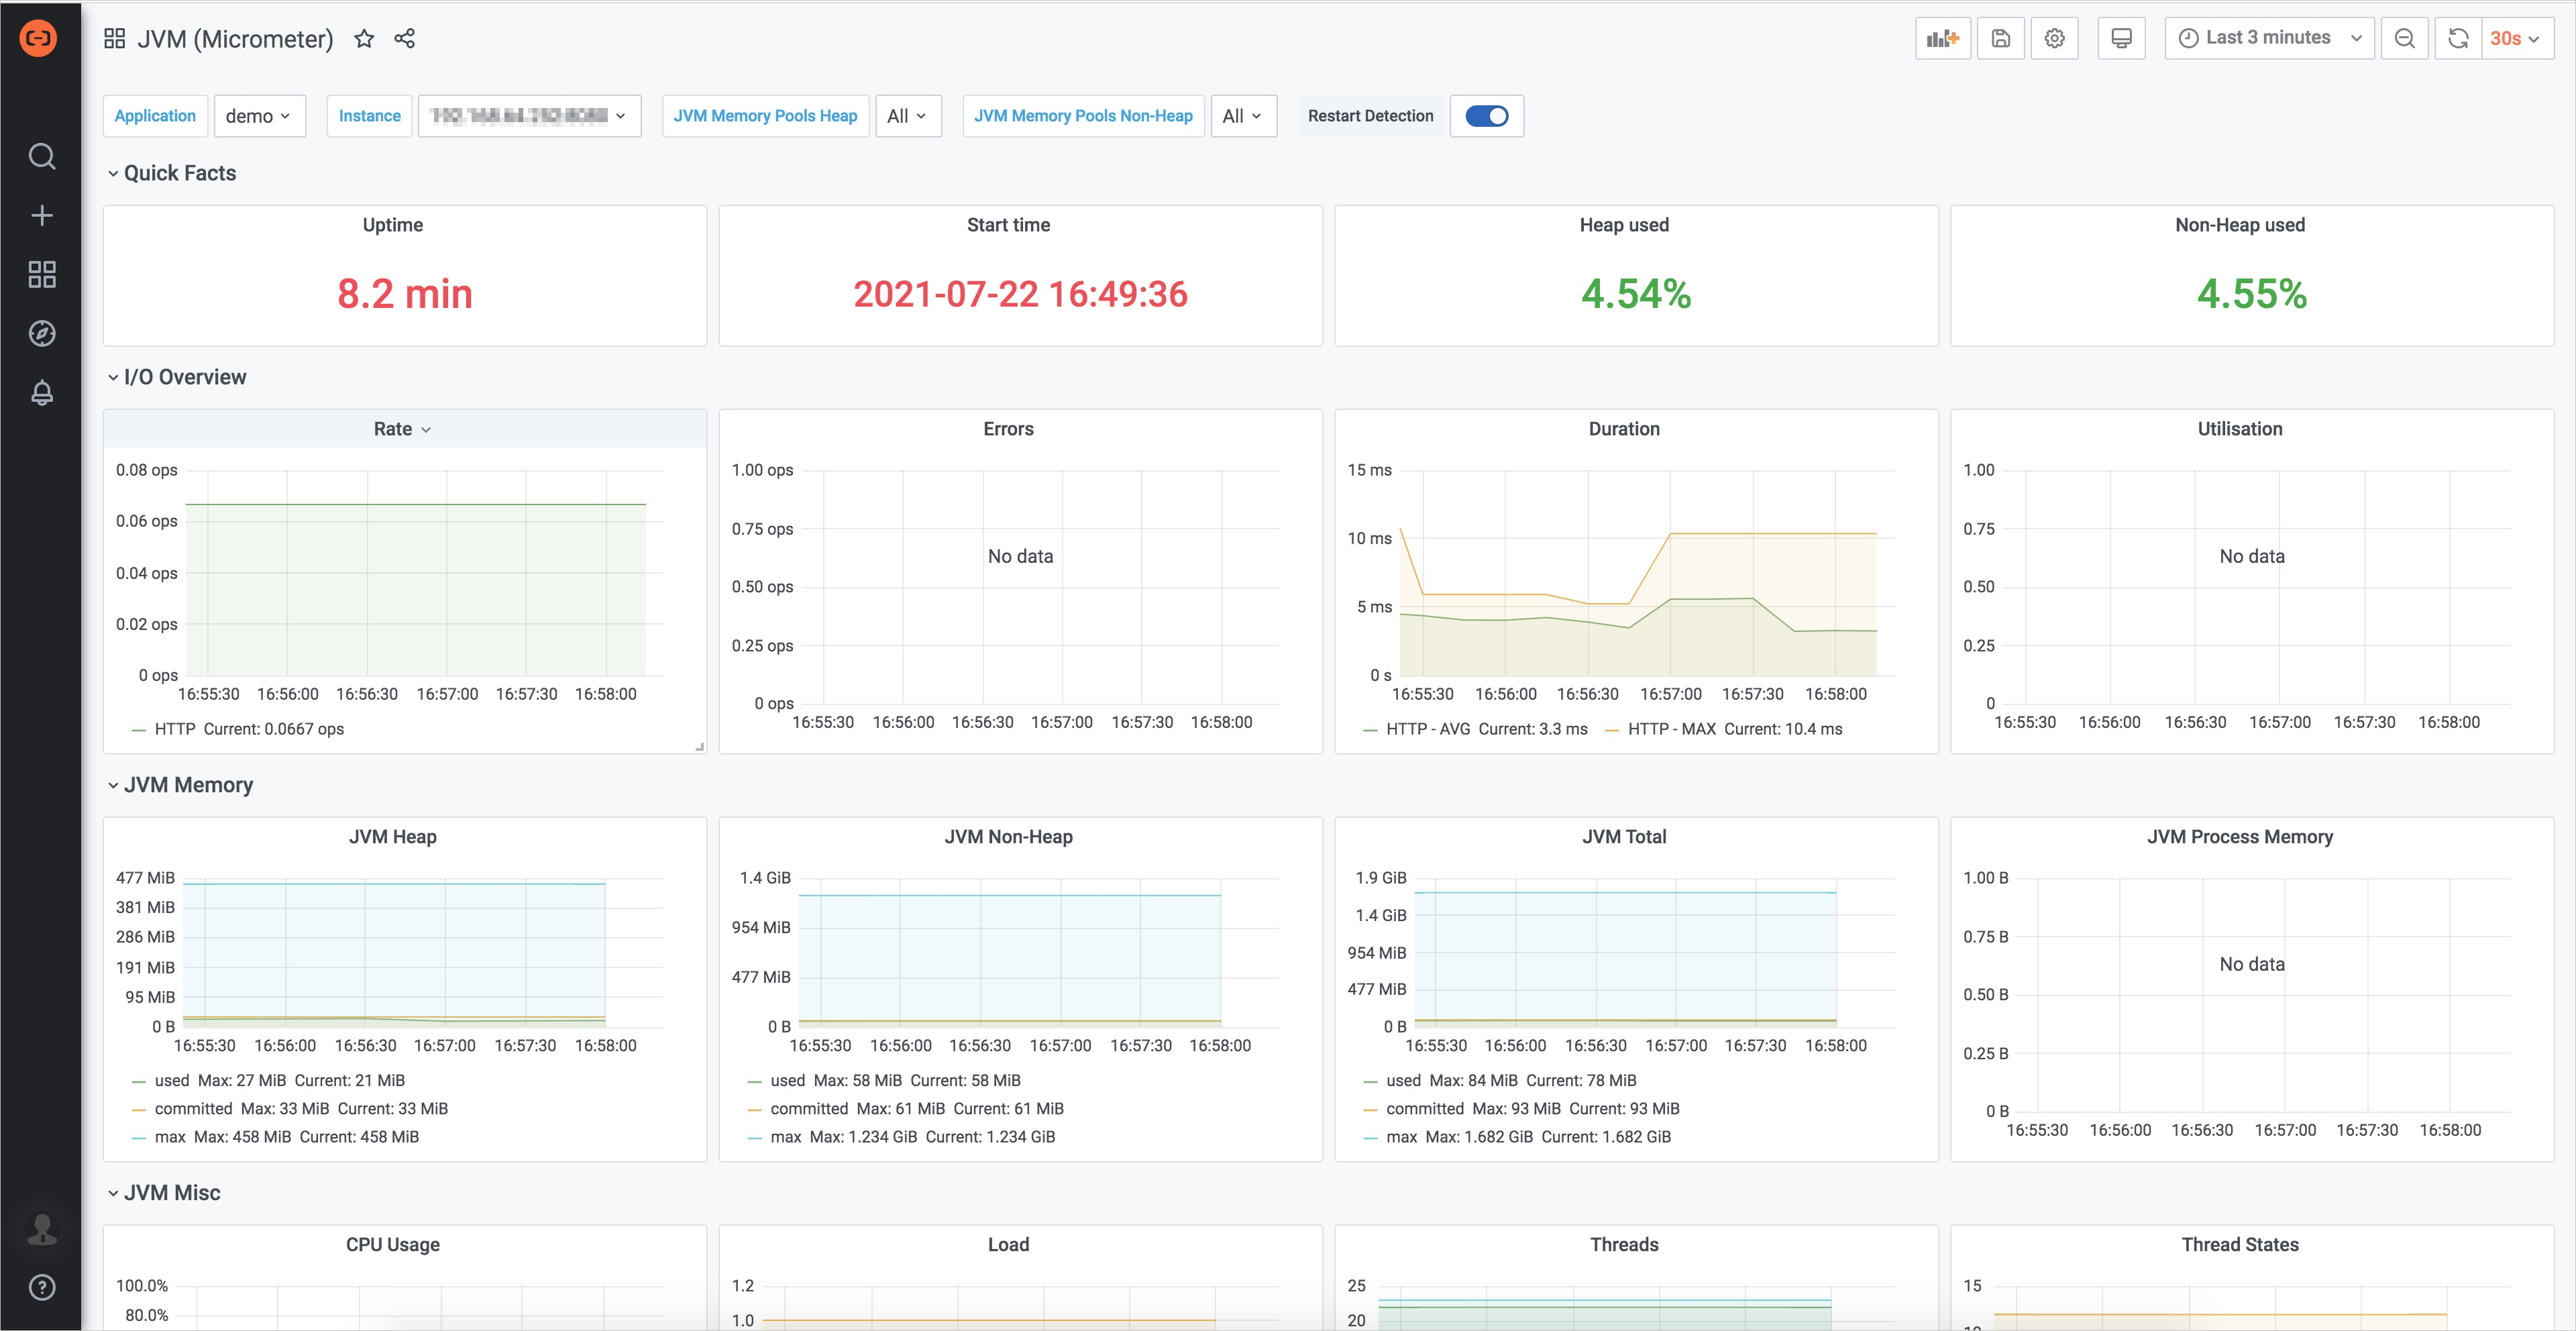Click the Duration panel title
Screen dimensions: 2576x1331
pyautogui.click(x=1624, y=429)
